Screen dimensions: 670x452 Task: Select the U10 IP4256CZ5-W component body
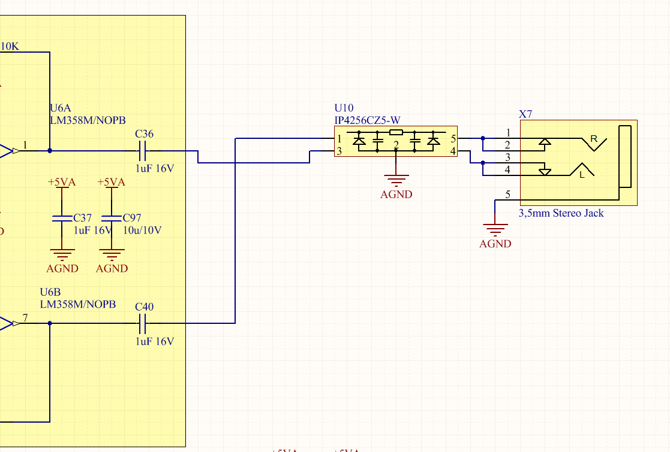click(396, 141)
